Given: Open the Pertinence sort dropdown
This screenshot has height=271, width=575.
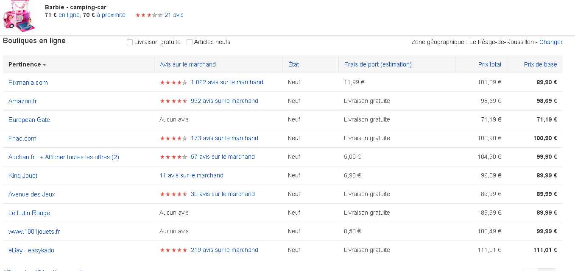Looking at the screenshot, I should click(x=27, y=64).
